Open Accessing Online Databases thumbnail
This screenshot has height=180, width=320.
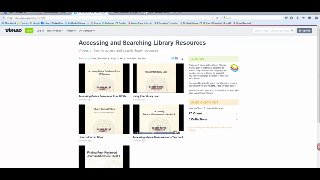[x=104, y=78]
